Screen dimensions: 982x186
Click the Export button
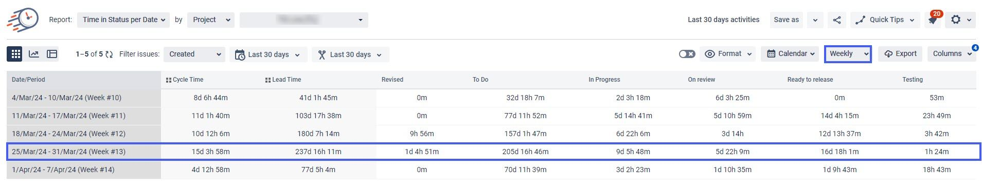[901, 54]
